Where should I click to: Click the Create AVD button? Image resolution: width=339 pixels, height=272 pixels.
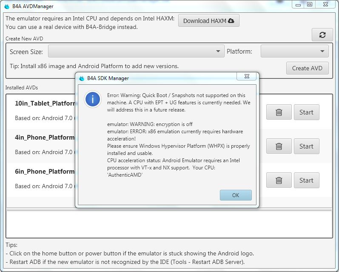click(307, 68)
